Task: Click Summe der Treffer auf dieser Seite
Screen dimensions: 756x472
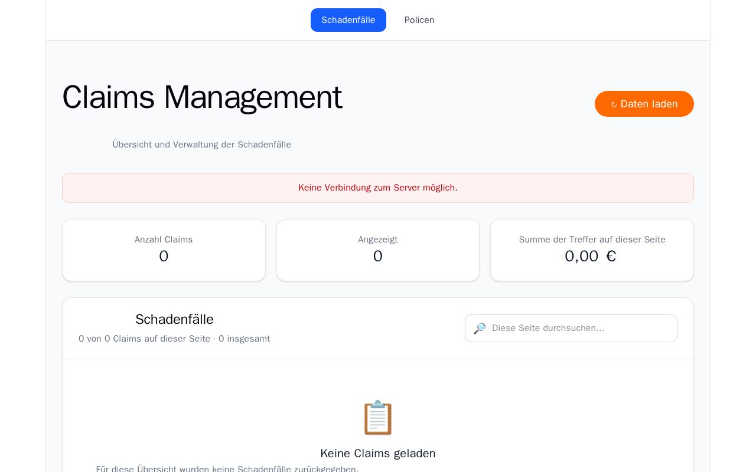Action: point(592,240)
